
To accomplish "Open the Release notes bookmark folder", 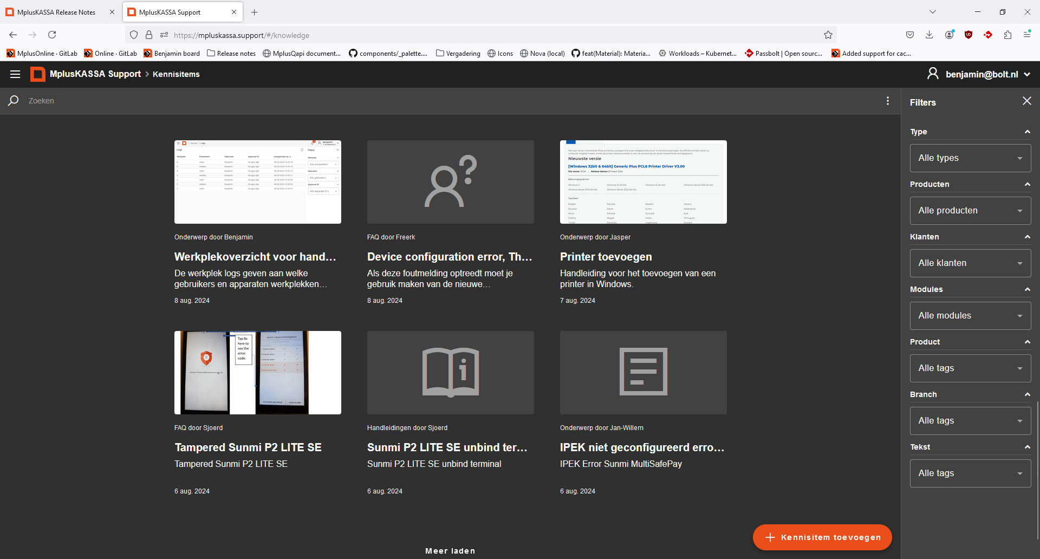I will (231, 53).
